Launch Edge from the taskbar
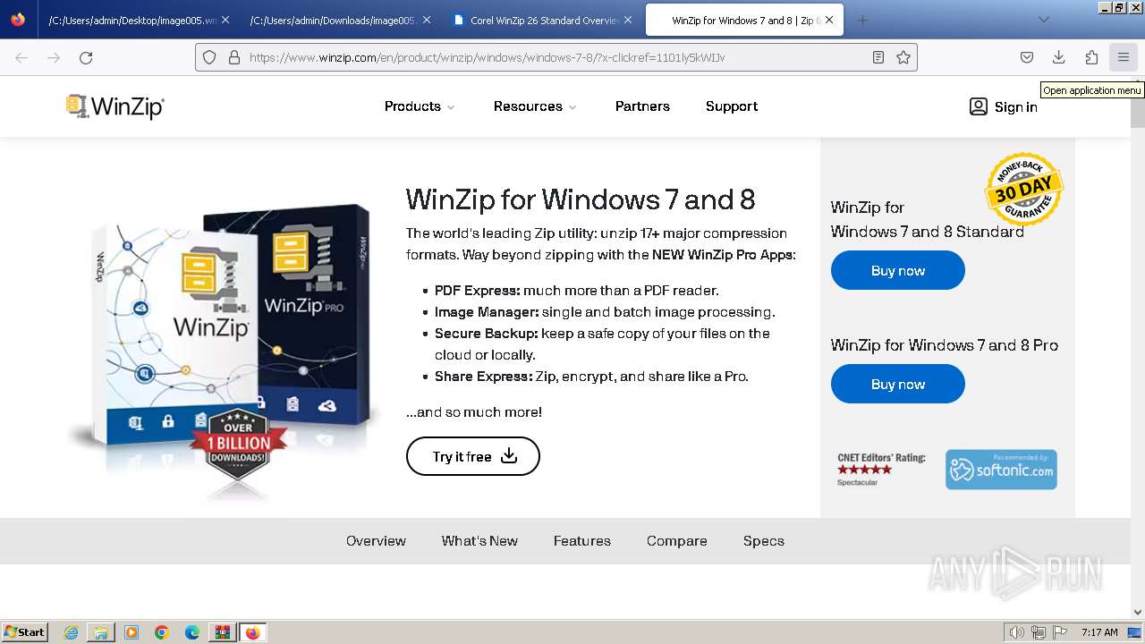This screenshot has width=1145, height=644. [x=192, y=632]
